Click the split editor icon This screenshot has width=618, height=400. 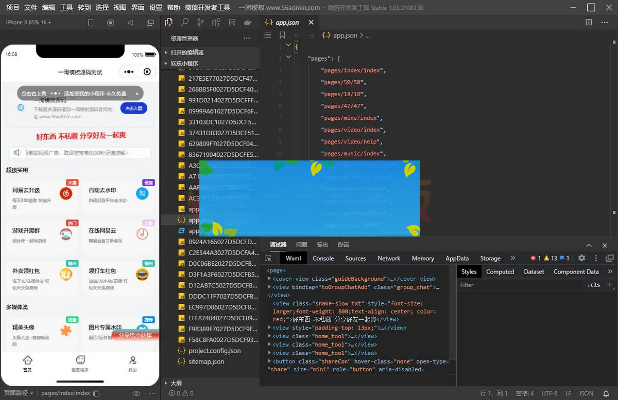click(x=589, y=23)
